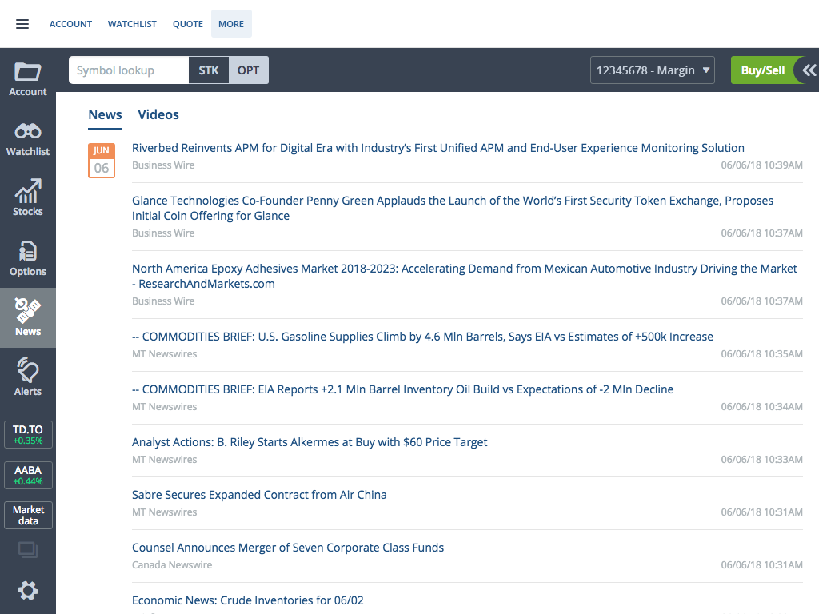819x614 pixels.
Task: Toggle symbol lookup to OPT
Action: tap(249, 70)
